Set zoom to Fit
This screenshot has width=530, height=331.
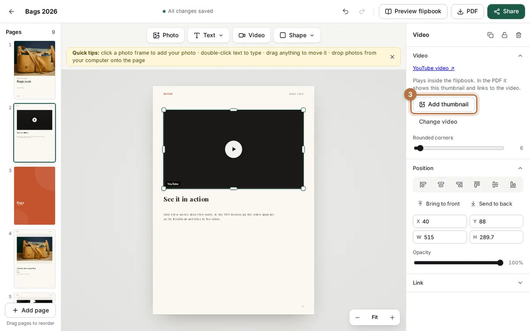point(375,317)
